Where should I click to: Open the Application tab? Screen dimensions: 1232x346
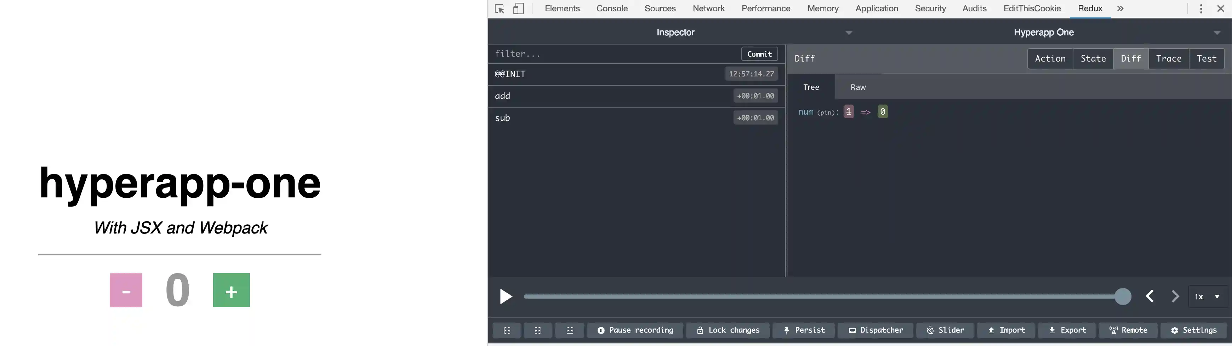pos(877,8)
